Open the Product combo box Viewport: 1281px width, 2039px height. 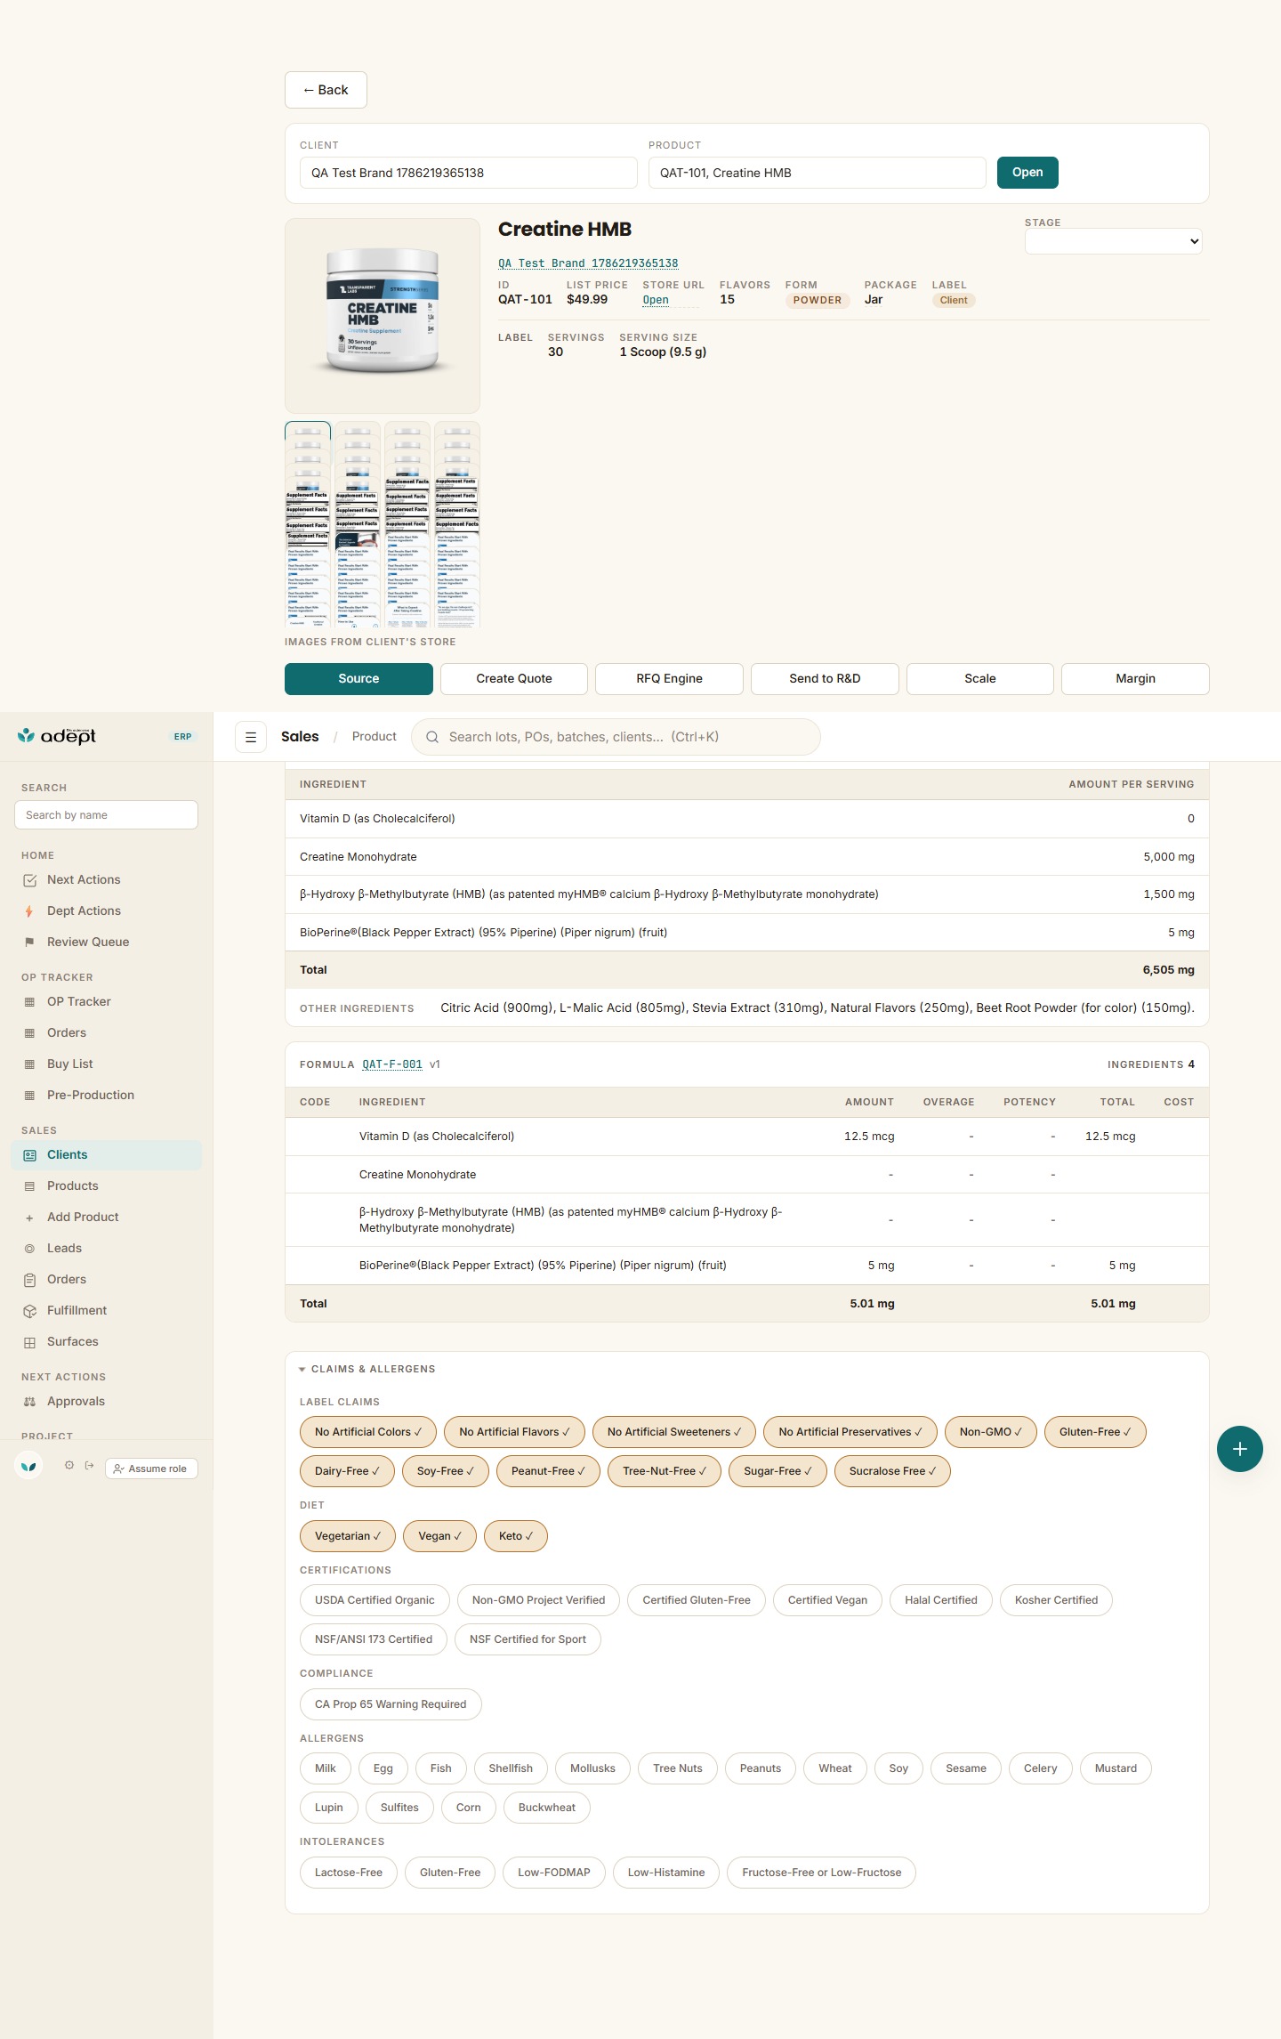817,173
